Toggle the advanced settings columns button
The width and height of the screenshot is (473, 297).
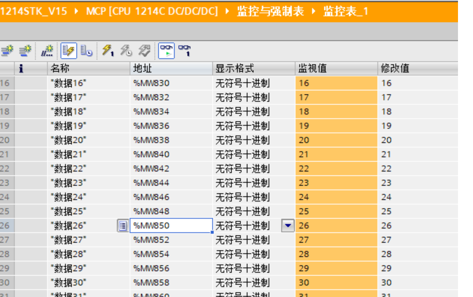click(x=87, y=50)
